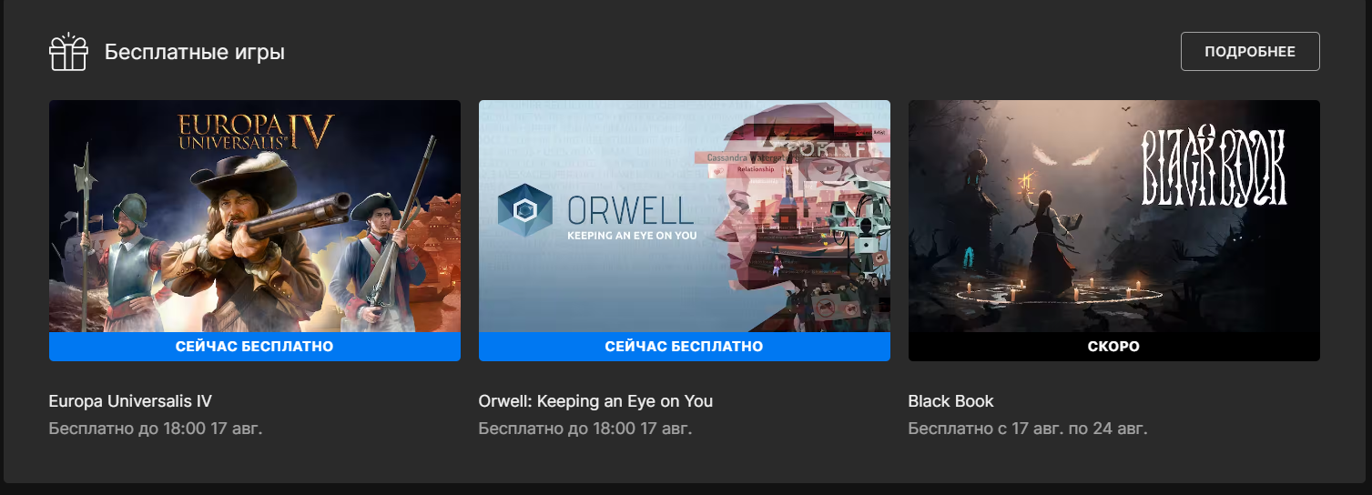Click Europa Universalis free-until 17 авг. date text
The height and width of the screenshot is (495, 1372).
pos(156,429)
